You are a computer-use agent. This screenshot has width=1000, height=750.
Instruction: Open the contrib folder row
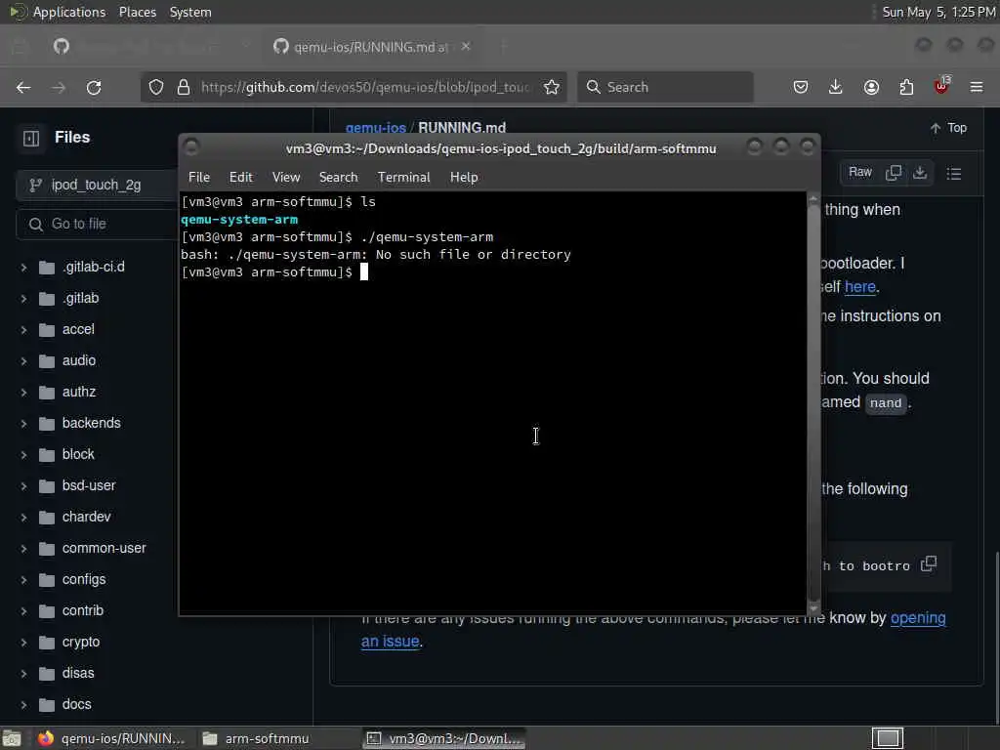tap(96, 611)
